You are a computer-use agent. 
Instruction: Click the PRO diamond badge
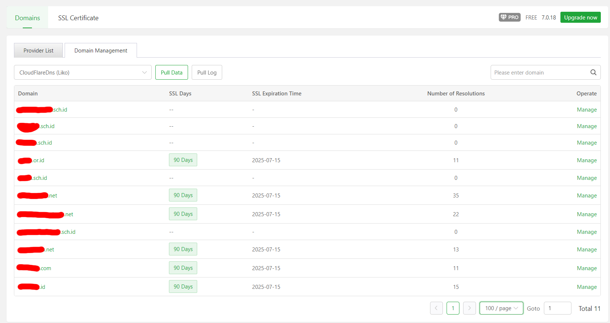coord(509,17)
